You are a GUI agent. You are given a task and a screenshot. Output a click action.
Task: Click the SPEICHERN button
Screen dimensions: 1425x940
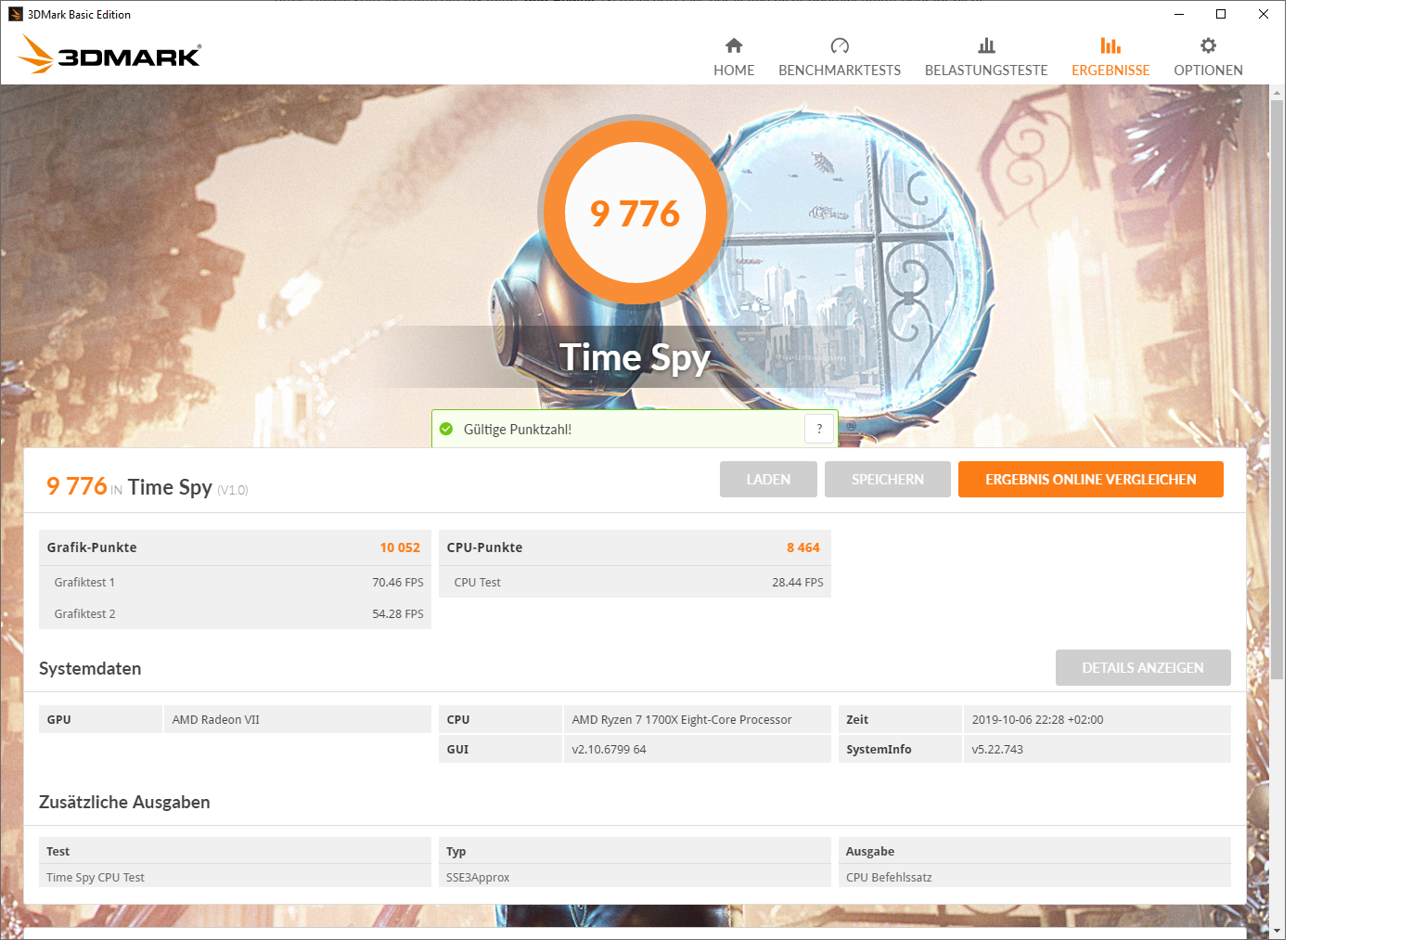pyautogui.click(x=888, y=479)
